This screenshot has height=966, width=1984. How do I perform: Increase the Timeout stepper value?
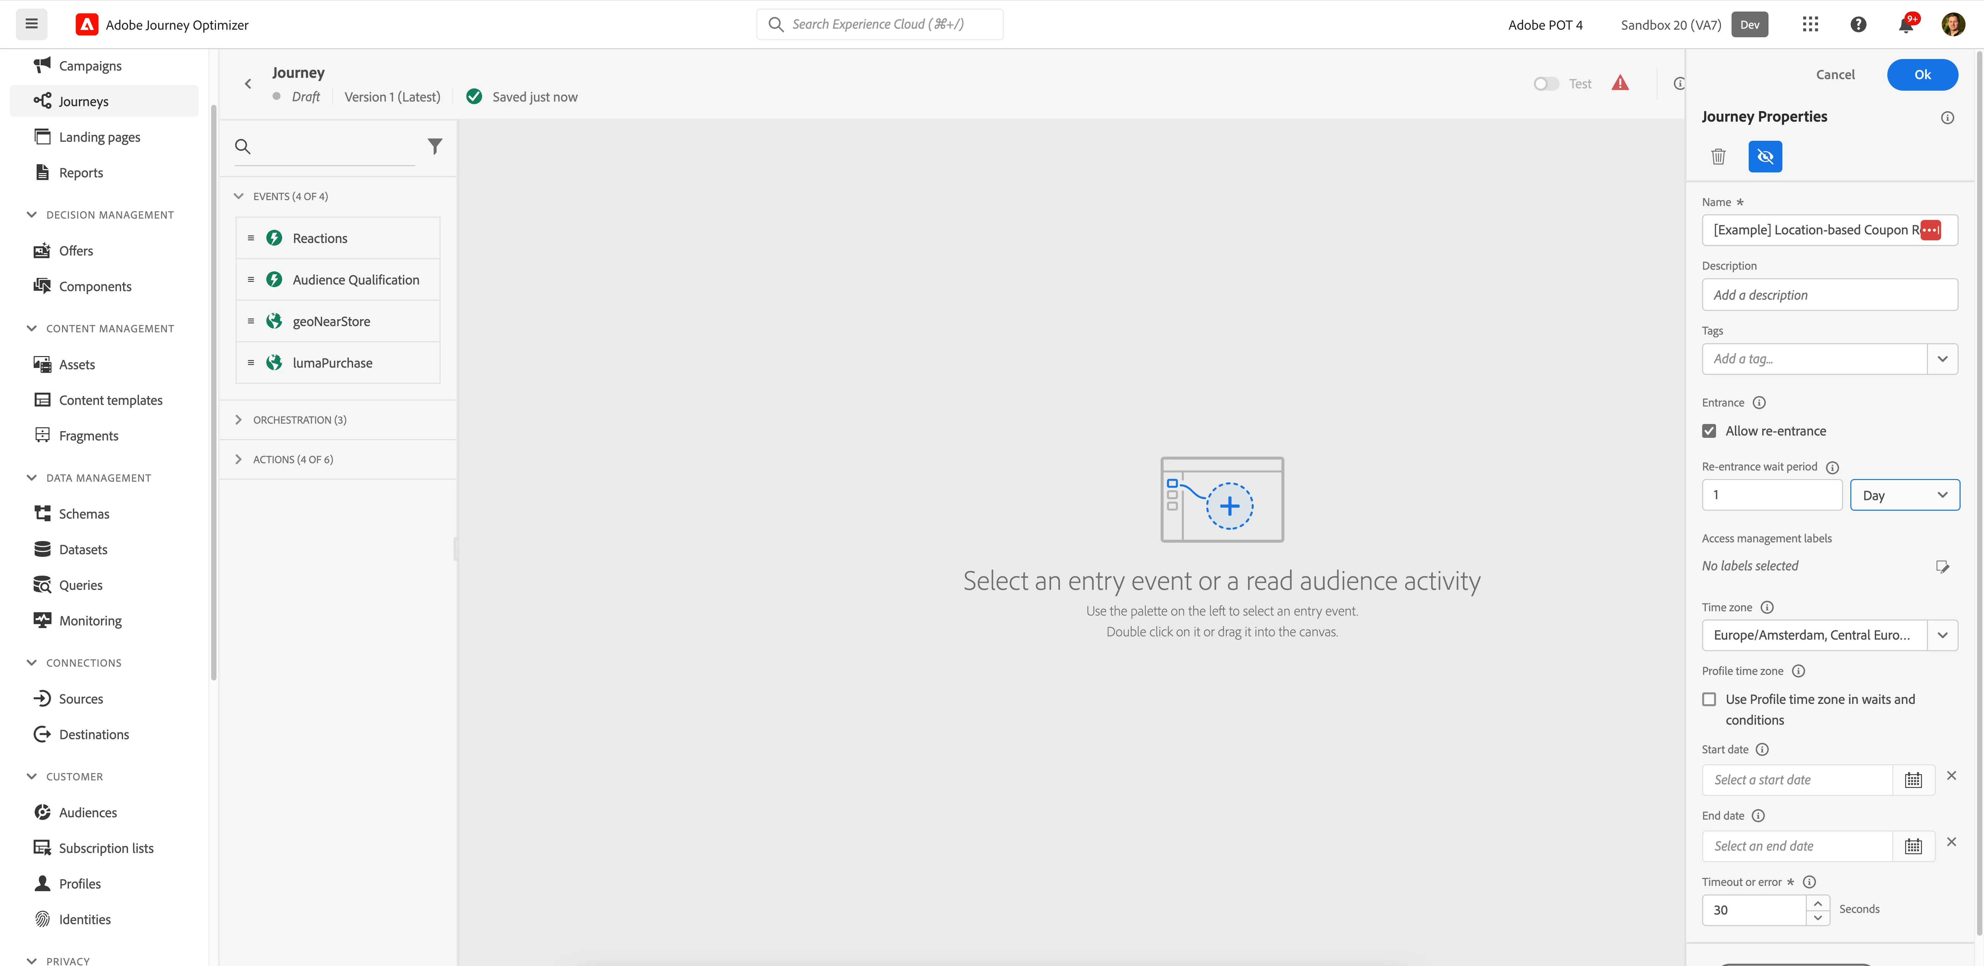(x=1818, y=903)
